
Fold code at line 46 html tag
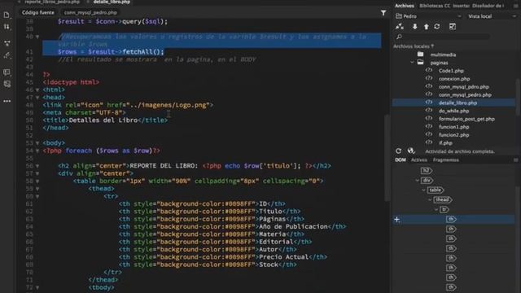[37, 90]
